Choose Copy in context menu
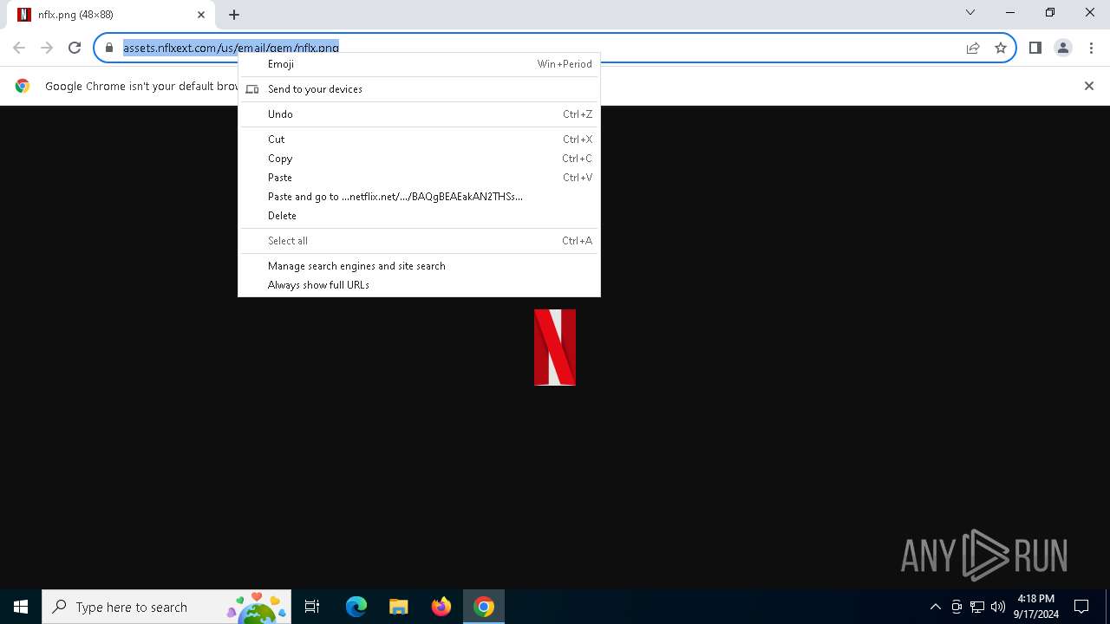 pos(419,159)
